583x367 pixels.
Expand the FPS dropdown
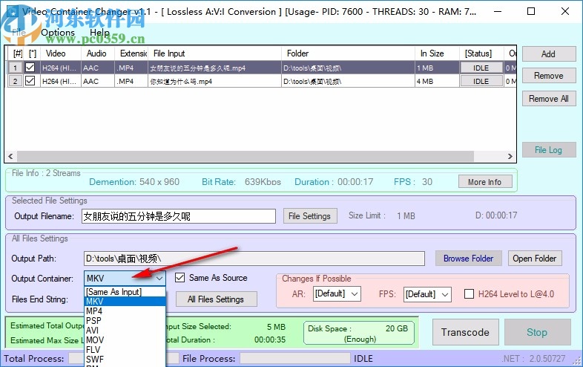pyautogui.click(x=445, y=294)
